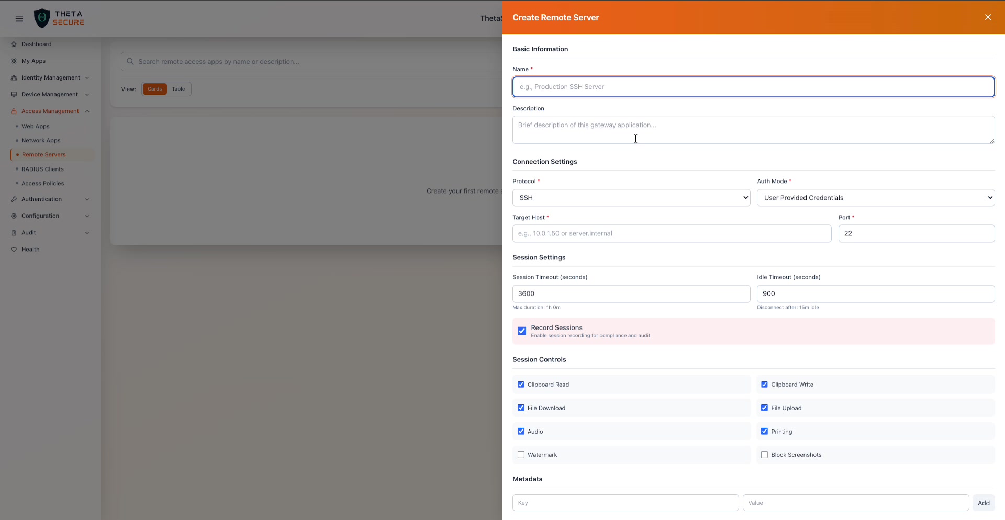Focus the Target Host input field

click(672, 233)
